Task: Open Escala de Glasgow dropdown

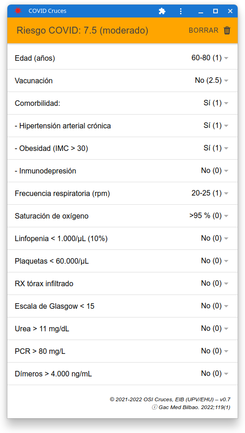Action: point(215,306)
